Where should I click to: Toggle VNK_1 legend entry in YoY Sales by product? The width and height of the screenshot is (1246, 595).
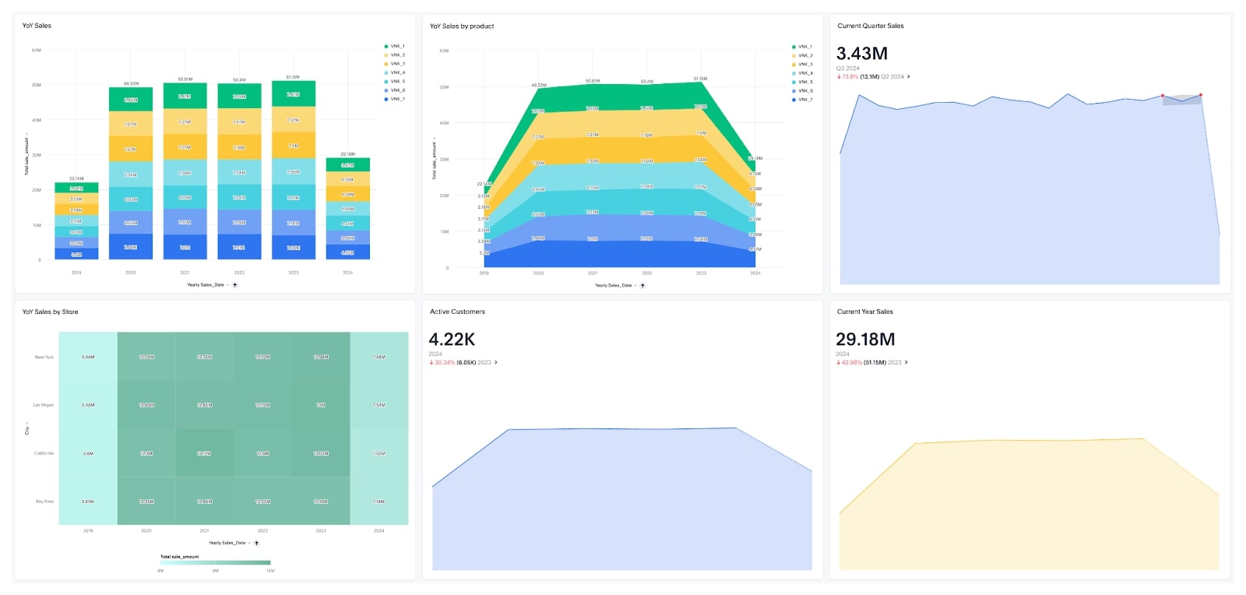pos(802,47)
